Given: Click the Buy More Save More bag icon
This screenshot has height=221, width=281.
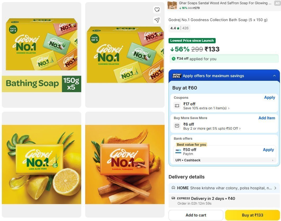Looking at the screenshot, I should pos(177,126).
